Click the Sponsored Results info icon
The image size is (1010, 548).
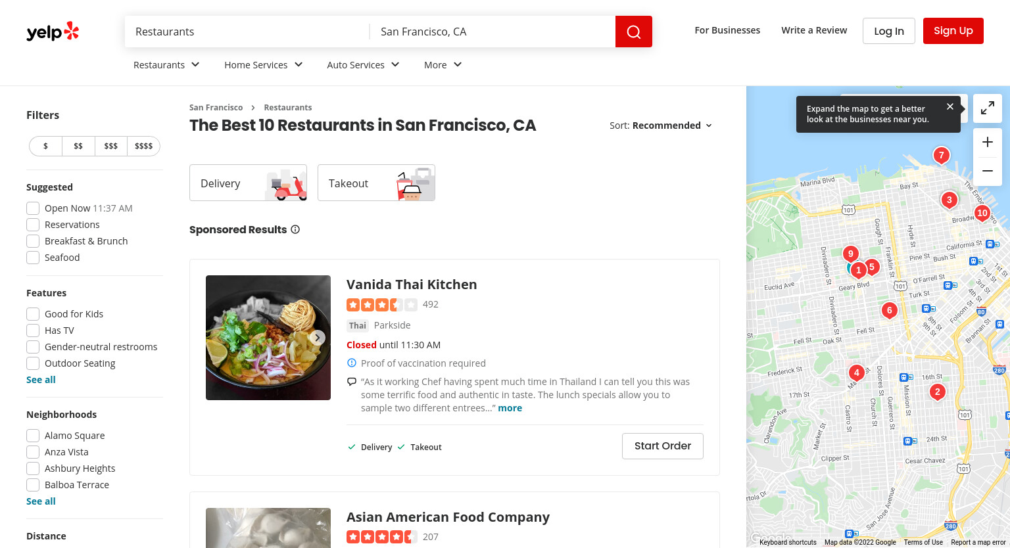pos(295,229)
